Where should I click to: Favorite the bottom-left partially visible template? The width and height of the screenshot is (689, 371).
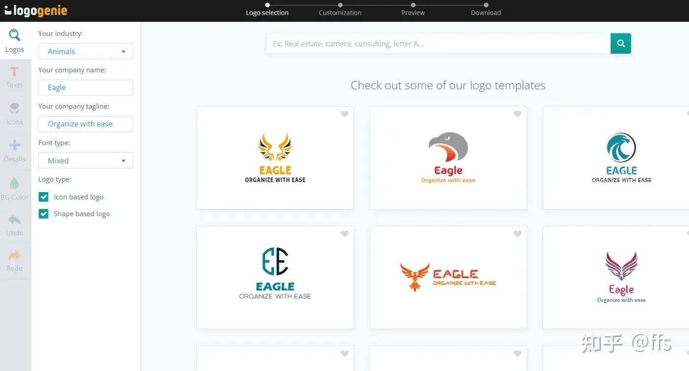(x=344, y=353)
